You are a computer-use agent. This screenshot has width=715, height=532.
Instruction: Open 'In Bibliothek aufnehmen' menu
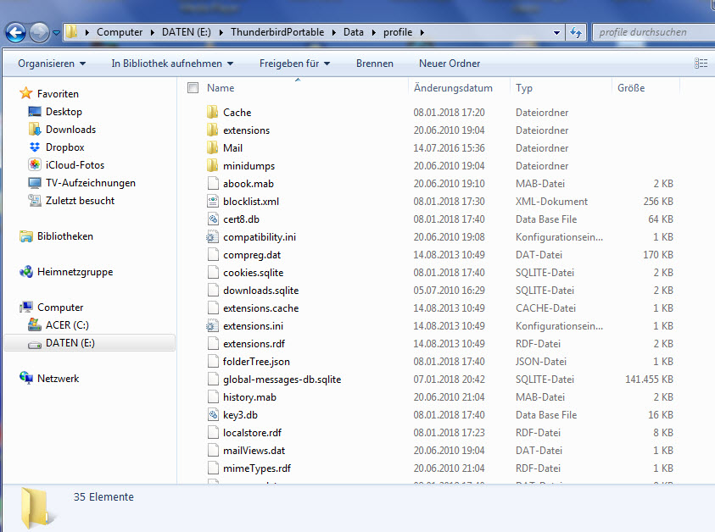pyautogui.click(x=172, y=64)
